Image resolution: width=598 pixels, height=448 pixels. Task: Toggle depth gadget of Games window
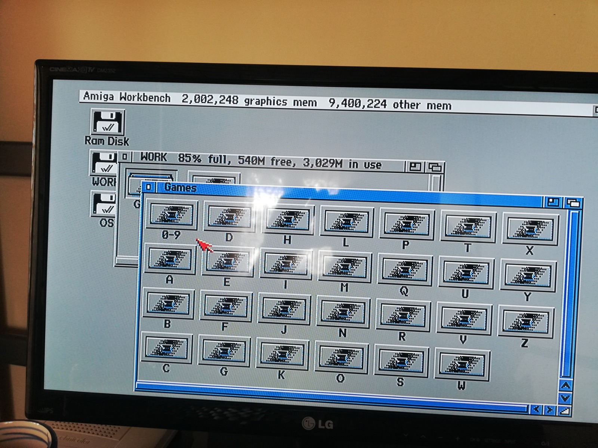click(x=573, y=203)
